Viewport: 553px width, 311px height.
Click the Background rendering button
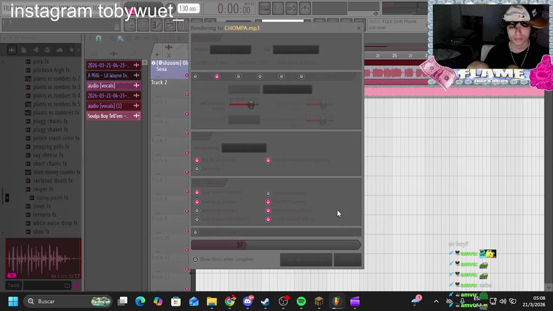306,260
